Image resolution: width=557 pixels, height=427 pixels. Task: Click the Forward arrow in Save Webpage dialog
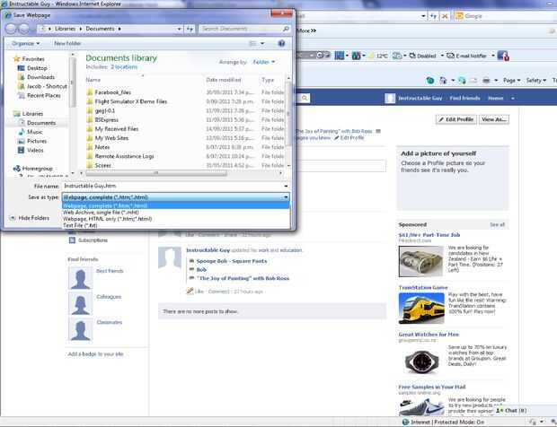tap(23, 29)
